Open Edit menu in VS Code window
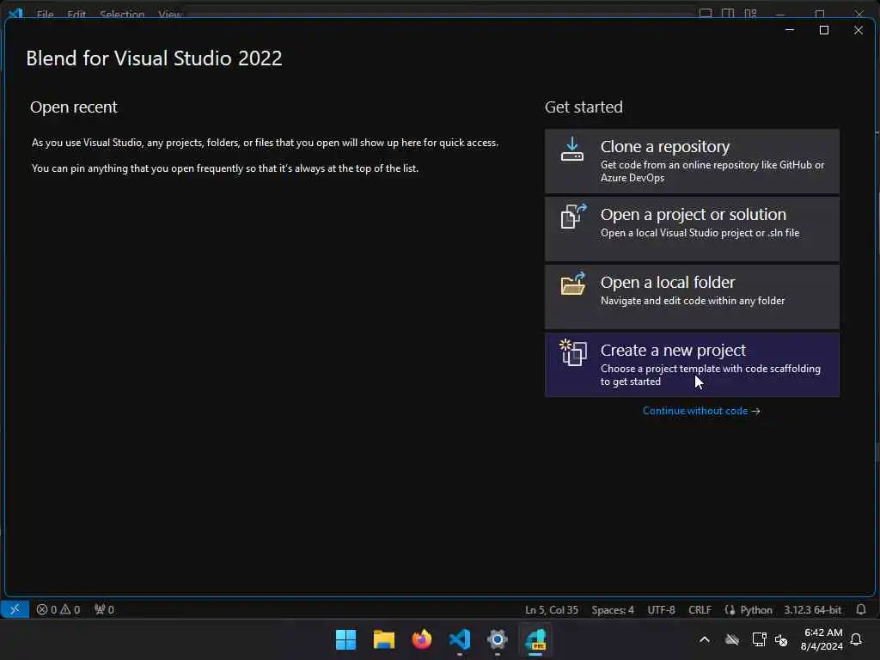This screenshot has height=660, width=880. 76,14
